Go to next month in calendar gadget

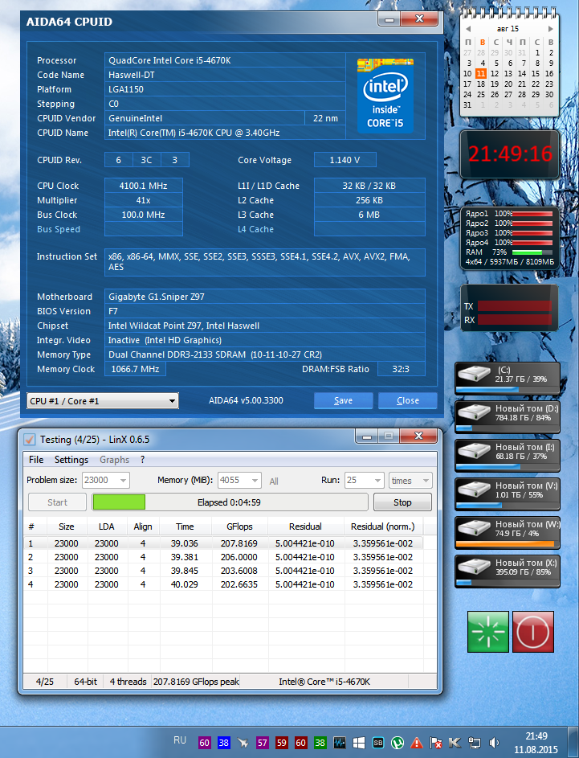coord(550,29)
